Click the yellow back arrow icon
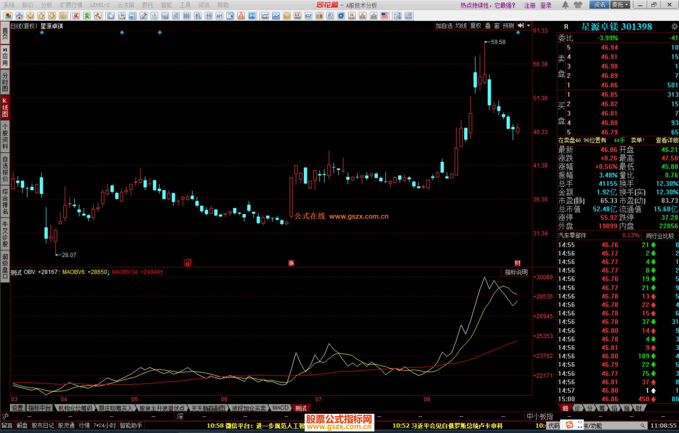The image size is (679, 433). 30,16
